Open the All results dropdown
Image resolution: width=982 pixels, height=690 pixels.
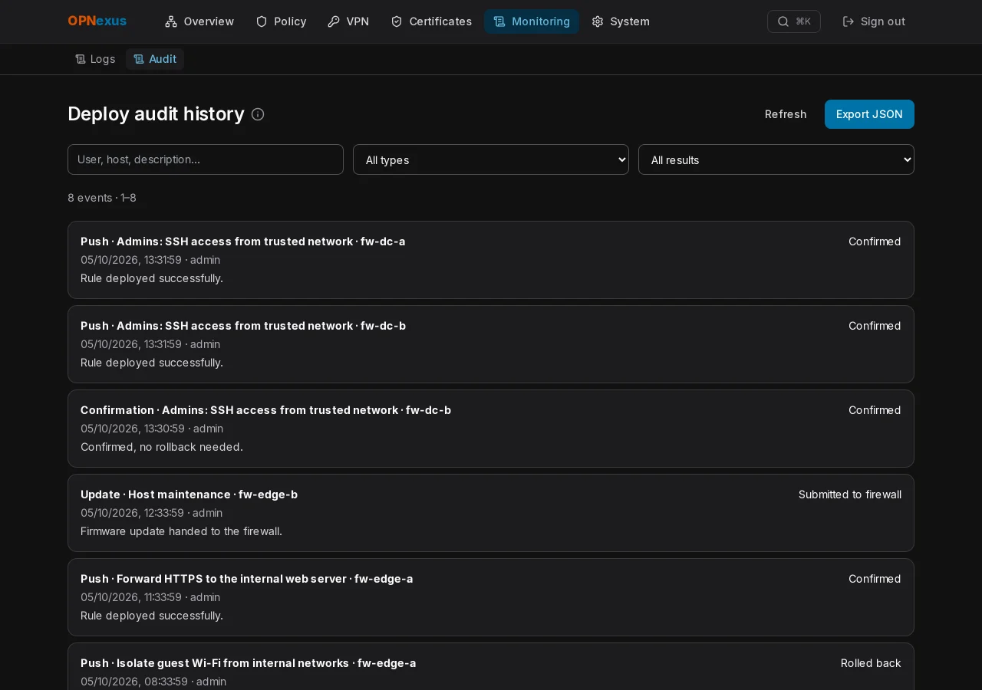(x=776, y=159)
